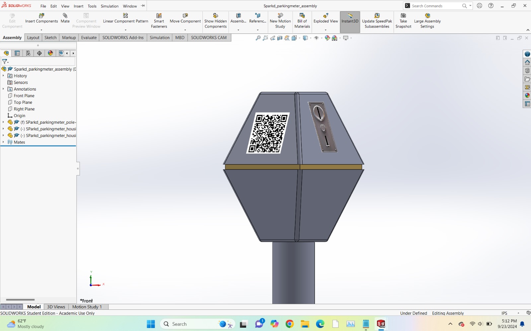Click the Smart Fasteners tool
The height and width of the screenshot is (331, 531).
pos(159,21)
